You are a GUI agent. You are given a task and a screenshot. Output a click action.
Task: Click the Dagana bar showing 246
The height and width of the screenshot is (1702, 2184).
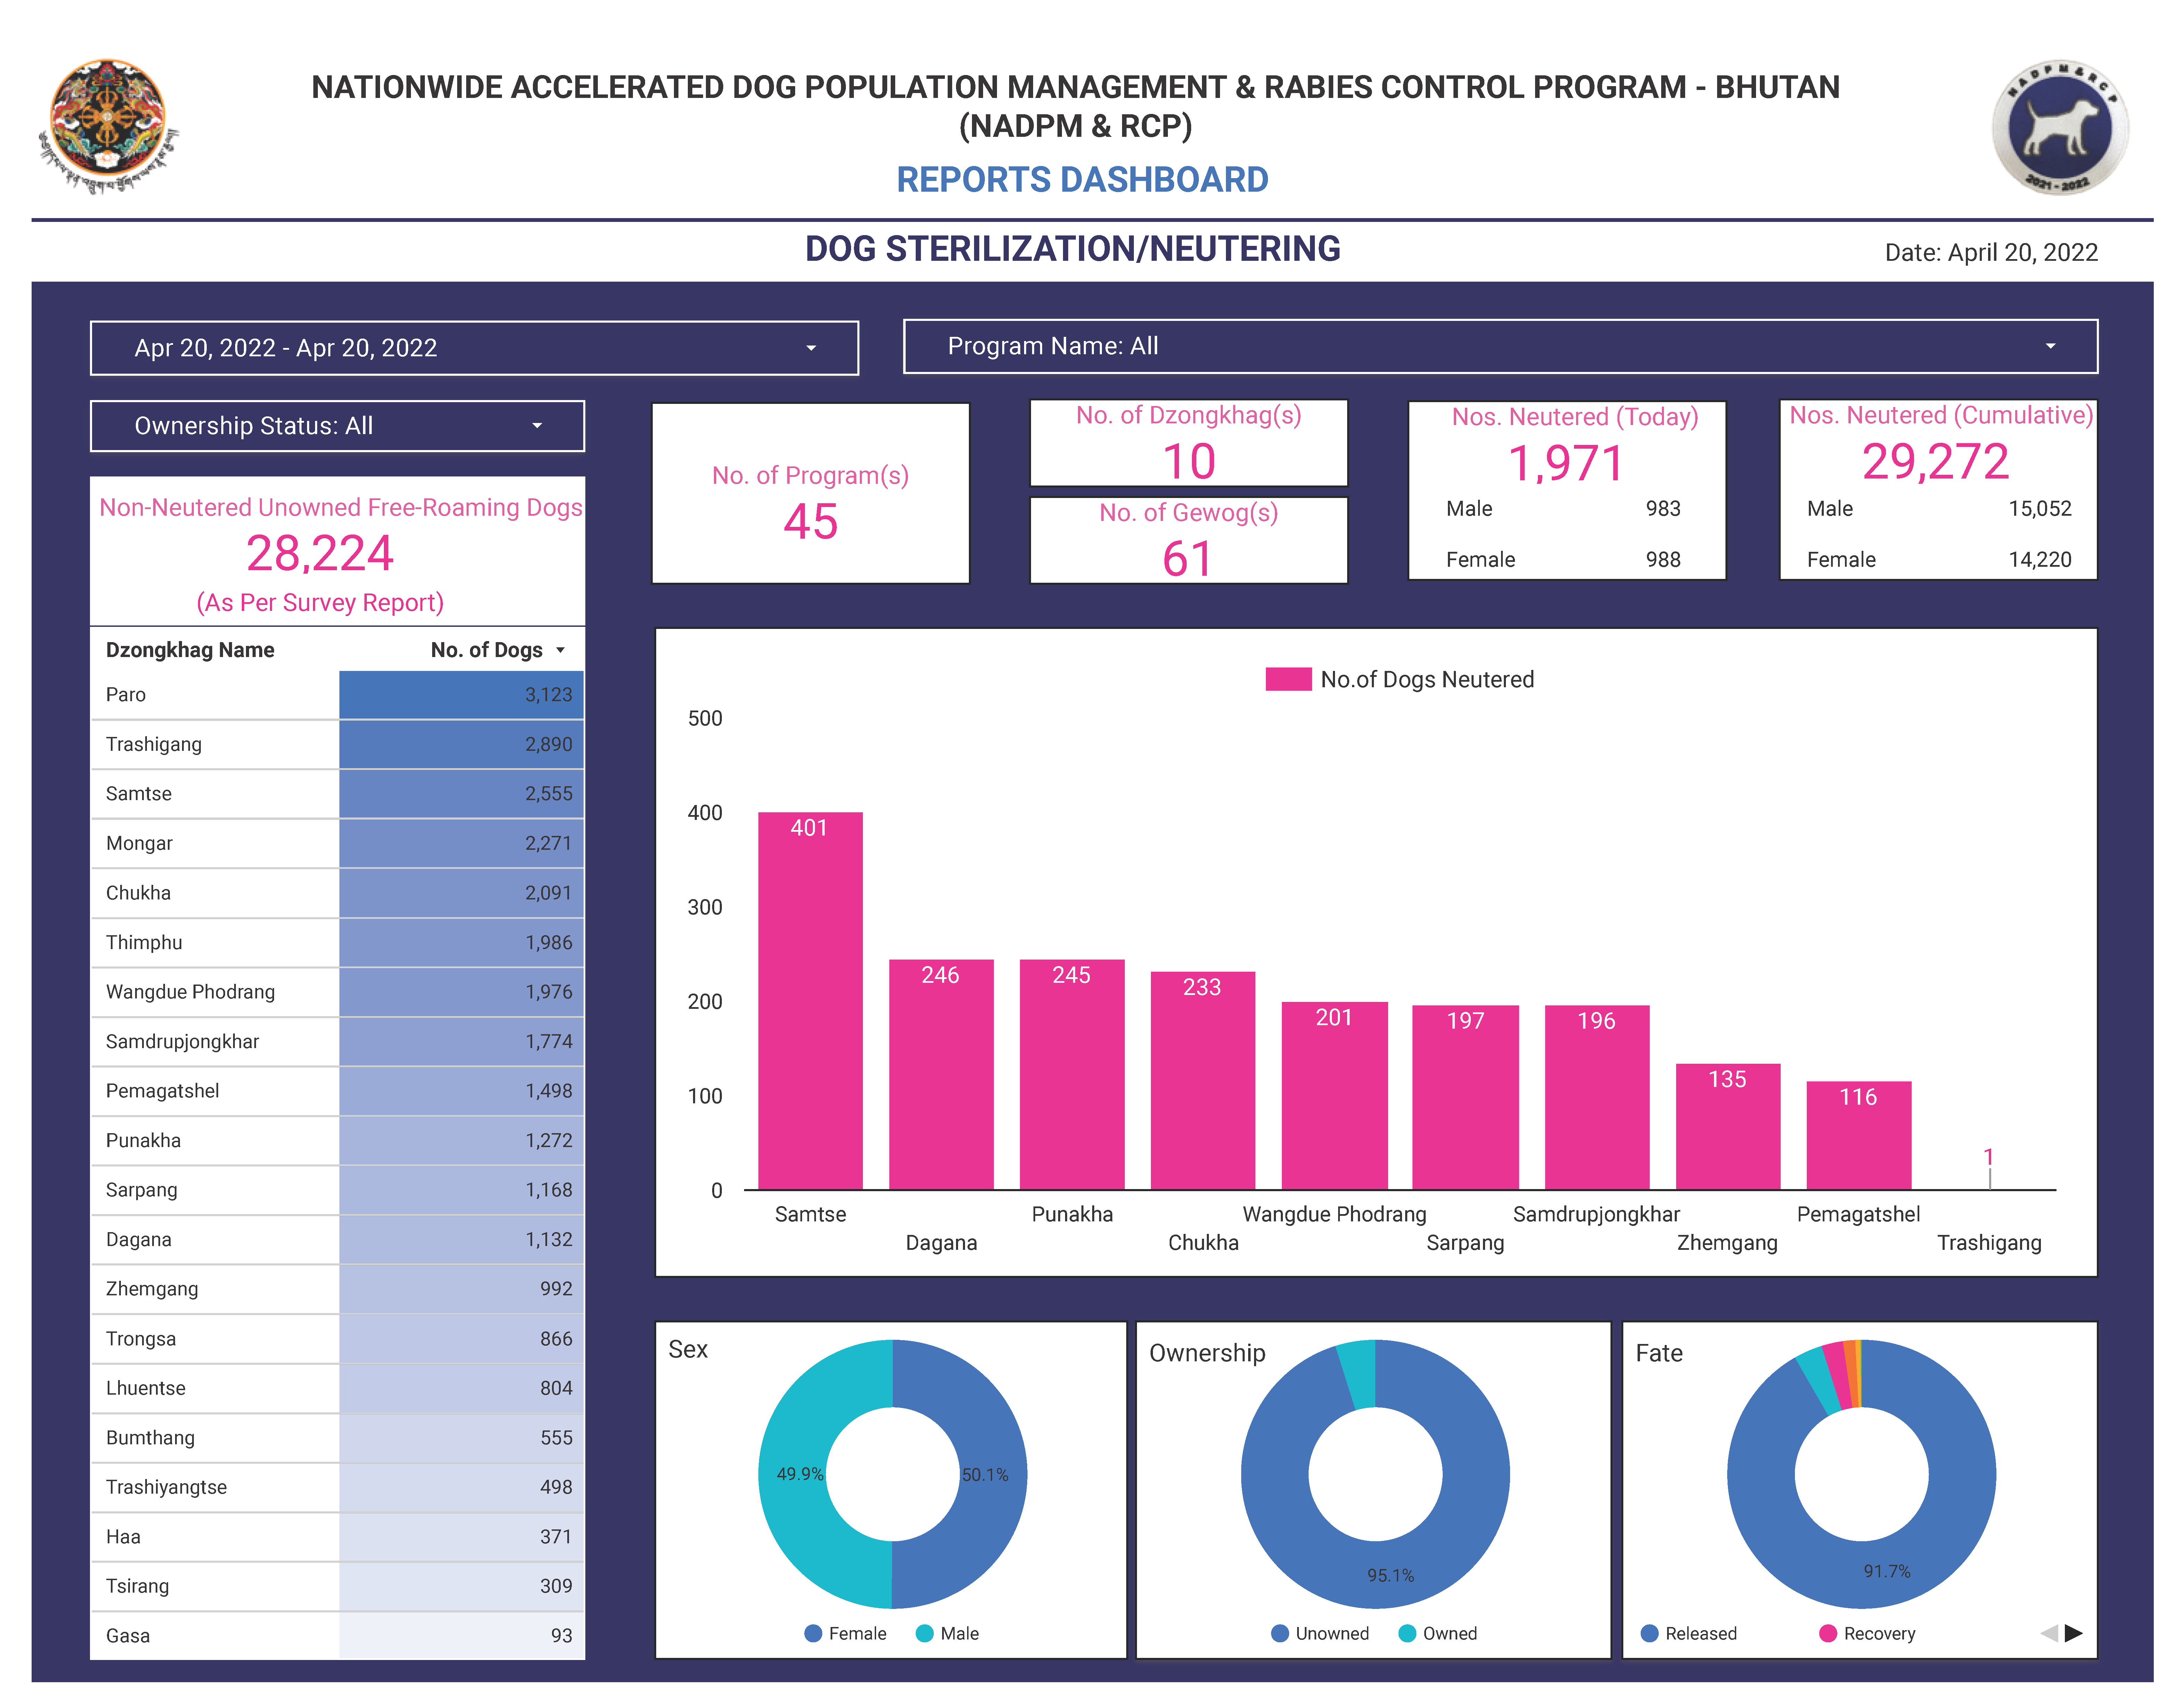(x=941, y=1074)
